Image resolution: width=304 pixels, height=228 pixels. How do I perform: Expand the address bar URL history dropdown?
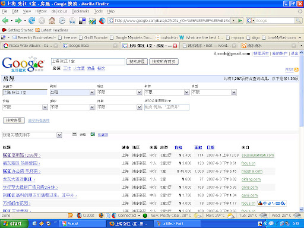pos(233,21)
